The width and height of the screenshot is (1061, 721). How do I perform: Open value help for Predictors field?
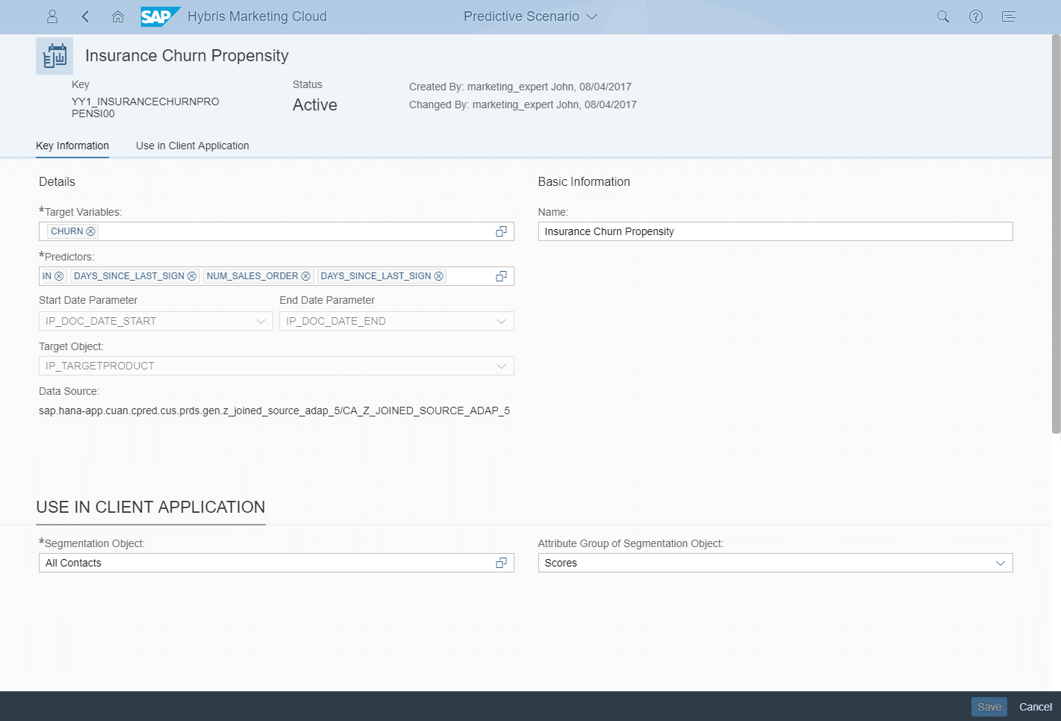pos(501,276)
